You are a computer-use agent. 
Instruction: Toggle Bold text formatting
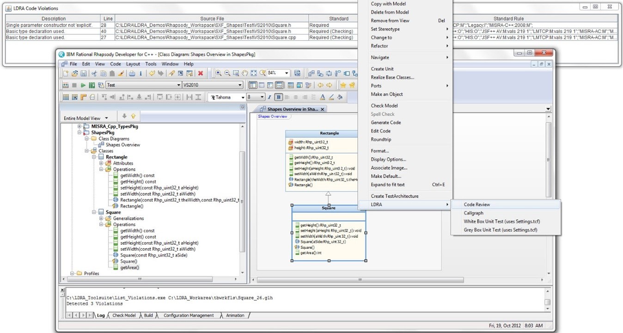click(279, 97)
